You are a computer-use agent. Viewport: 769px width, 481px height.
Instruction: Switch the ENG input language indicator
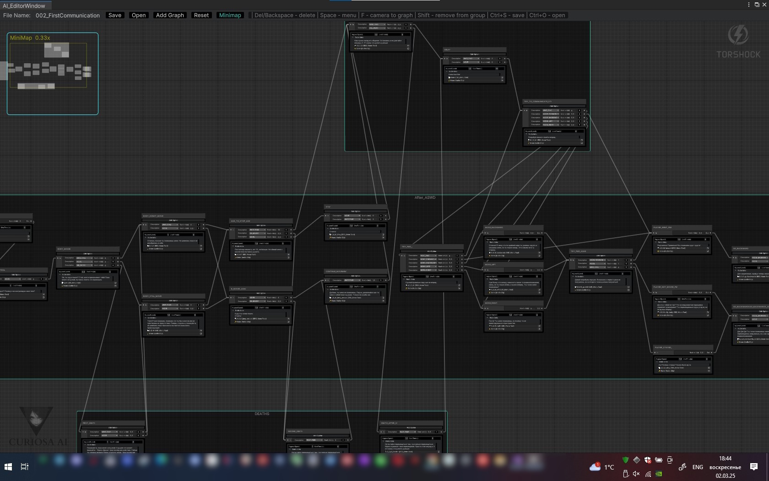pyautogui.click(x=698, y=467)
